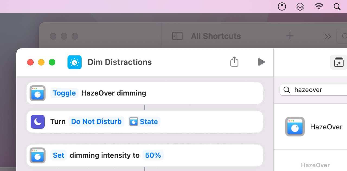Viewport: 347px width, 171px height.
Task: Click the Do Not Disturb moon icon
Action: (37, 121)
